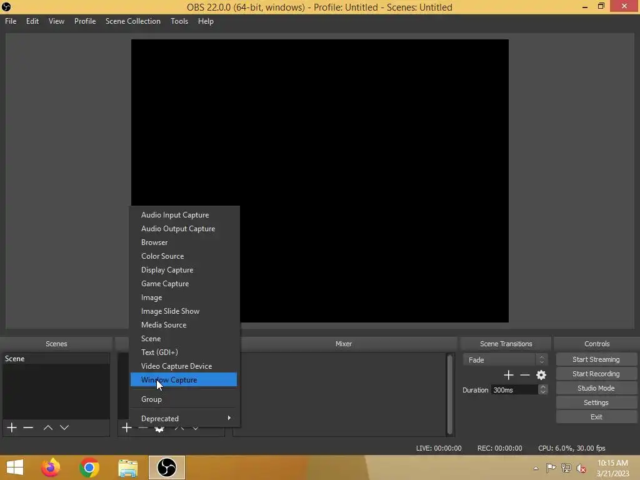Open the View menu
This screenshot has height=480, width=640.
(x=56, y=21)
